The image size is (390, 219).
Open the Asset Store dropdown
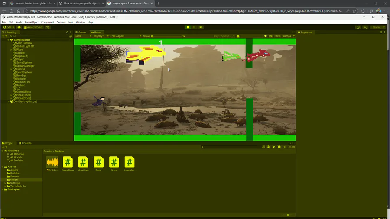click(x=33, y=27)
